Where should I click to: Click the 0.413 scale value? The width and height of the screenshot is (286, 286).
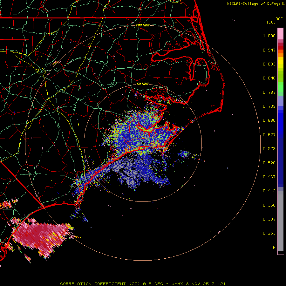click(x=269, y=191)
